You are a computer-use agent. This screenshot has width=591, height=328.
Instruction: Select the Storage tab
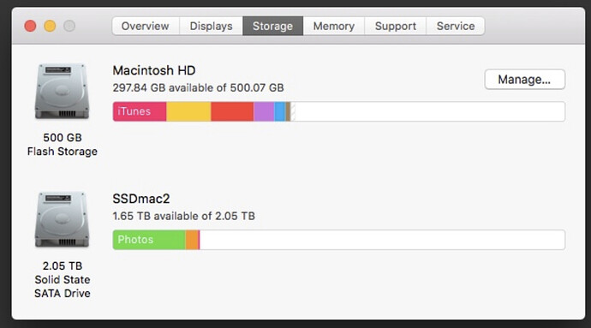point(273,26)
